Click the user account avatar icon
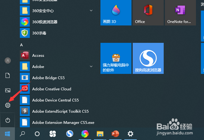Viewport: 204px width, 140px height. point(8,61)
